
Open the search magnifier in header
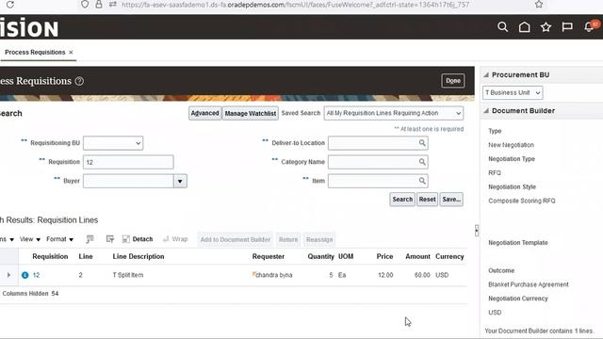(502, 27)
